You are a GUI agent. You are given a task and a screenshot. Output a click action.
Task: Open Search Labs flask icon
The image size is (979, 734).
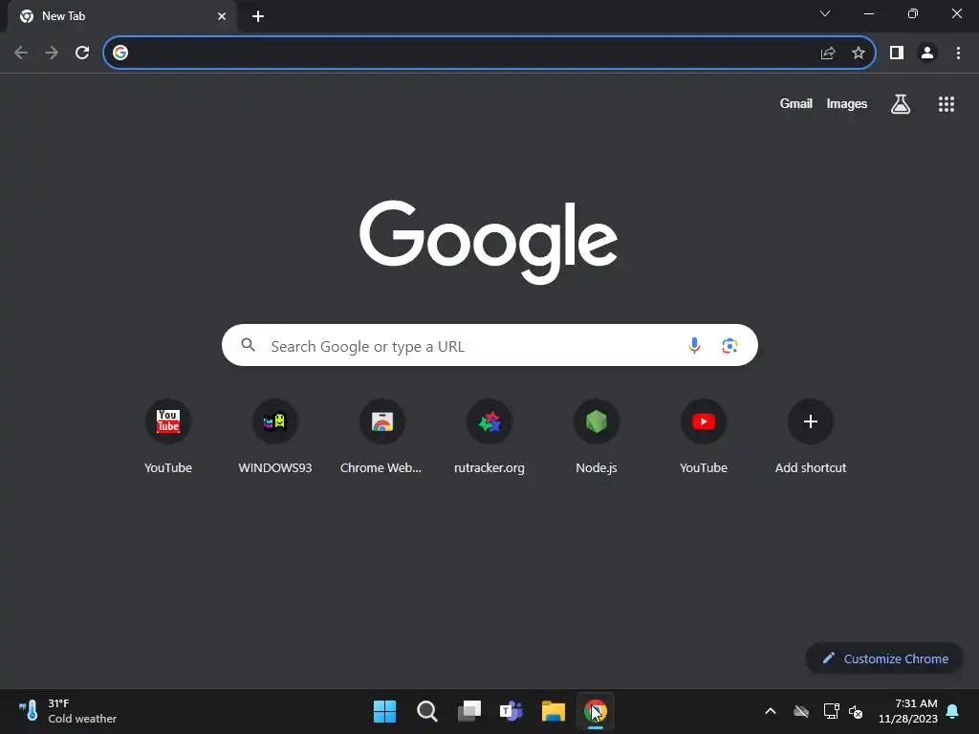click(901, 103)
